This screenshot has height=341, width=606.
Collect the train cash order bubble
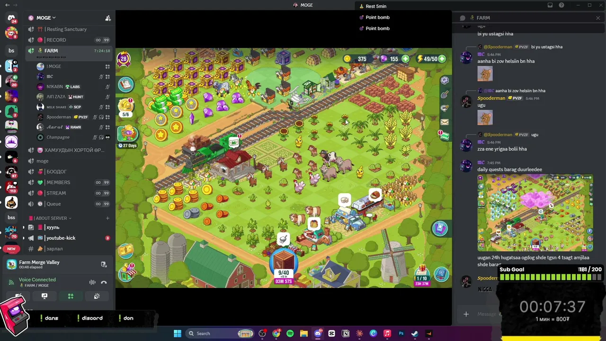click(234, 142)
